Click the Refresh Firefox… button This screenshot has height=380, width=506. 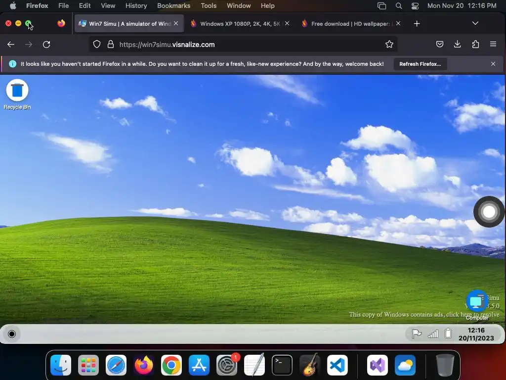pyautogui.click(x=420, y=64)
